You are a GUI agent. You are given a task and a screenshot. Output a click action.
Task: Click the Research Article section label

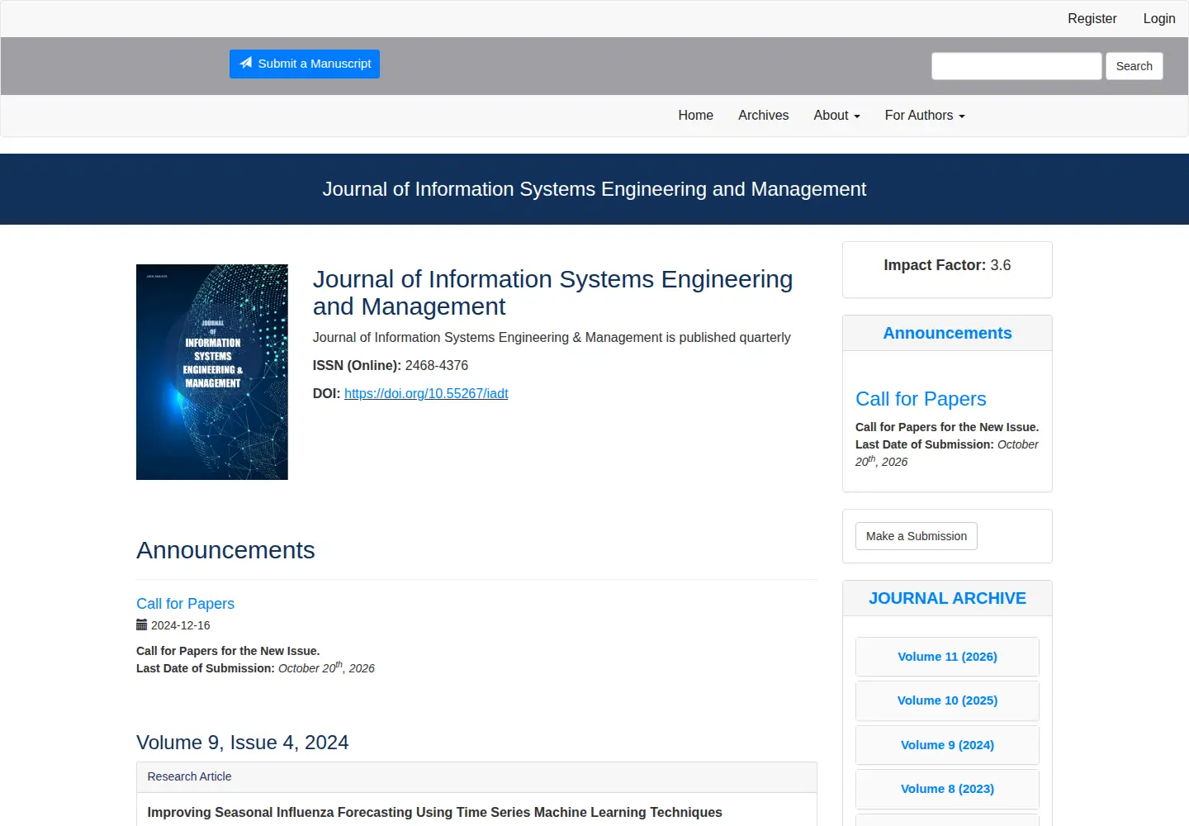(x=189, y=776)
